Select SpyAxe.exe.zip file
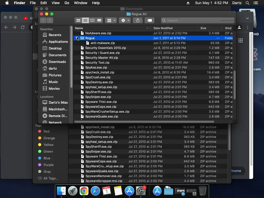 pyautogui.click(x=153, y=67)
